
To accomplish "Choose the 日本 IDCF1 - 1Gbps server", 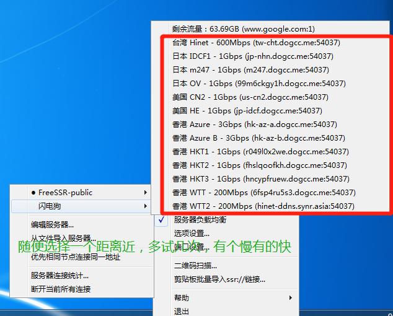I will [270, 56].
